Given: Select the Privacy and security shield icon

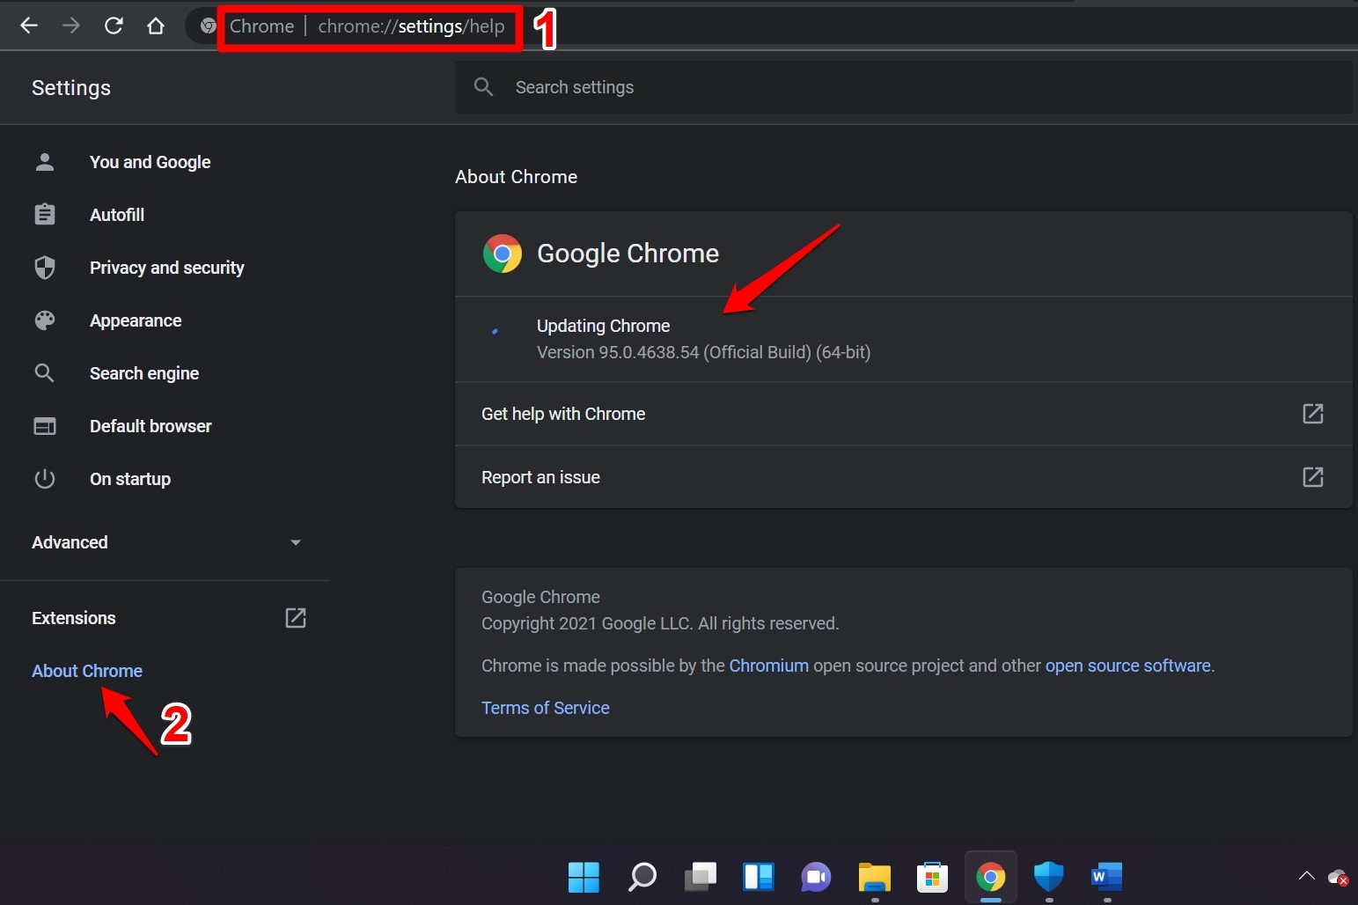Looking at the screenshot, I should click(x=45, y=268).
